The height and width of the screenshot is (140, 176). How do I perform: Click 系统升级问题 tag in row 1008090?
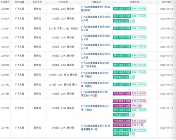(139, 56)
